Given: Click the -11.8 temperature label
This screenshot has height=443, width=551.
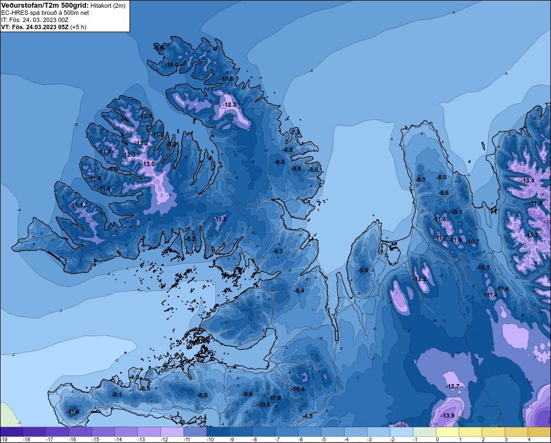Looking at the screenshot, I should coord(94,178).
